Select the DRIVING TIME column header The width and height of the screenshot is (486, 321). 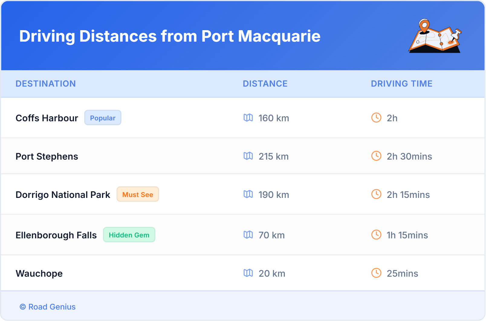[401, 84]
